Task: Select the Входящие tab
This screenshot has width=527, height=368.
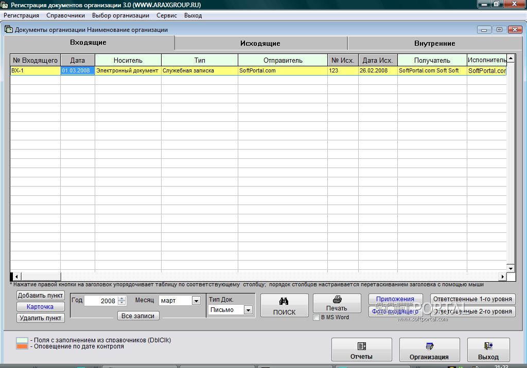Action: tap(89, 43)
